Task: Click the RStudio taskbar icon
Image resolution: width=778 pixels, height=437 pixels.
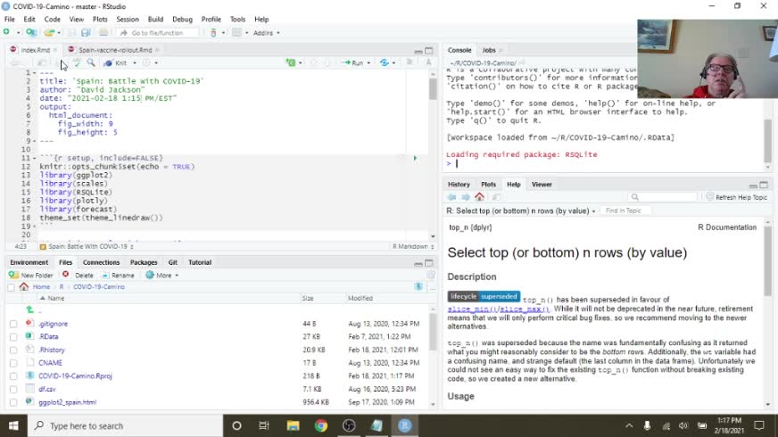Action: point(404,425)
